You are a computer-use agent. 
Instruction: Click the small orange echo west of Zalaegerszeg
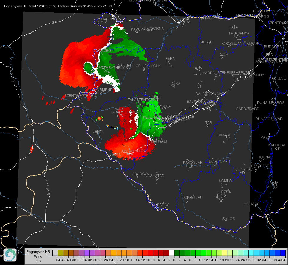(x=99, y=118)
